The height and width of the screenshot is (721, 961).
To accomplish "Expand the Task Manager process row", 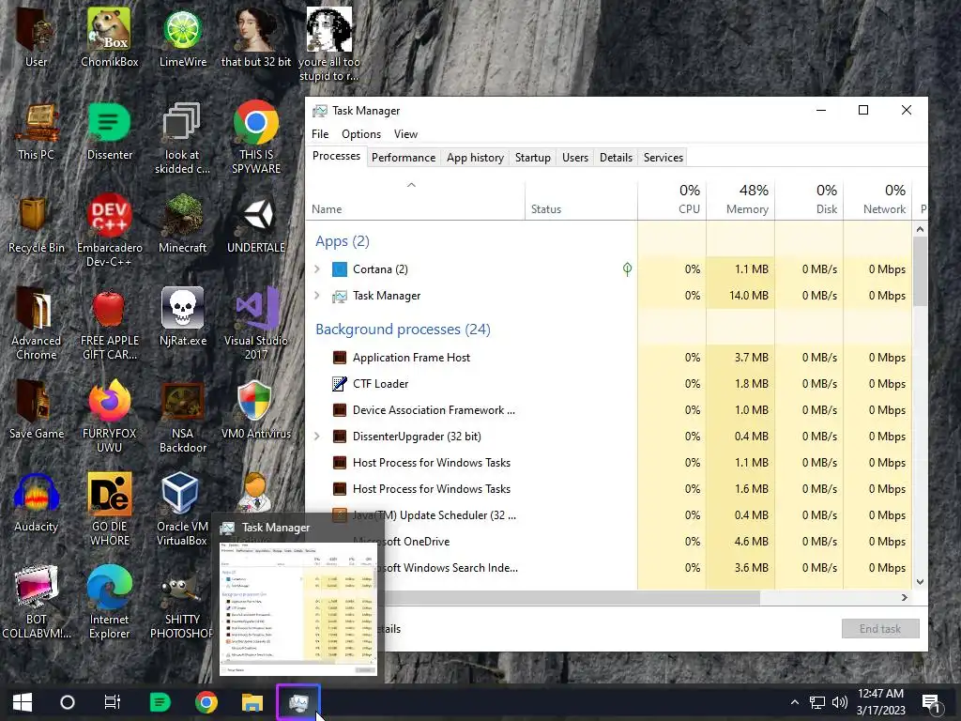I will (x=317, y=296).
